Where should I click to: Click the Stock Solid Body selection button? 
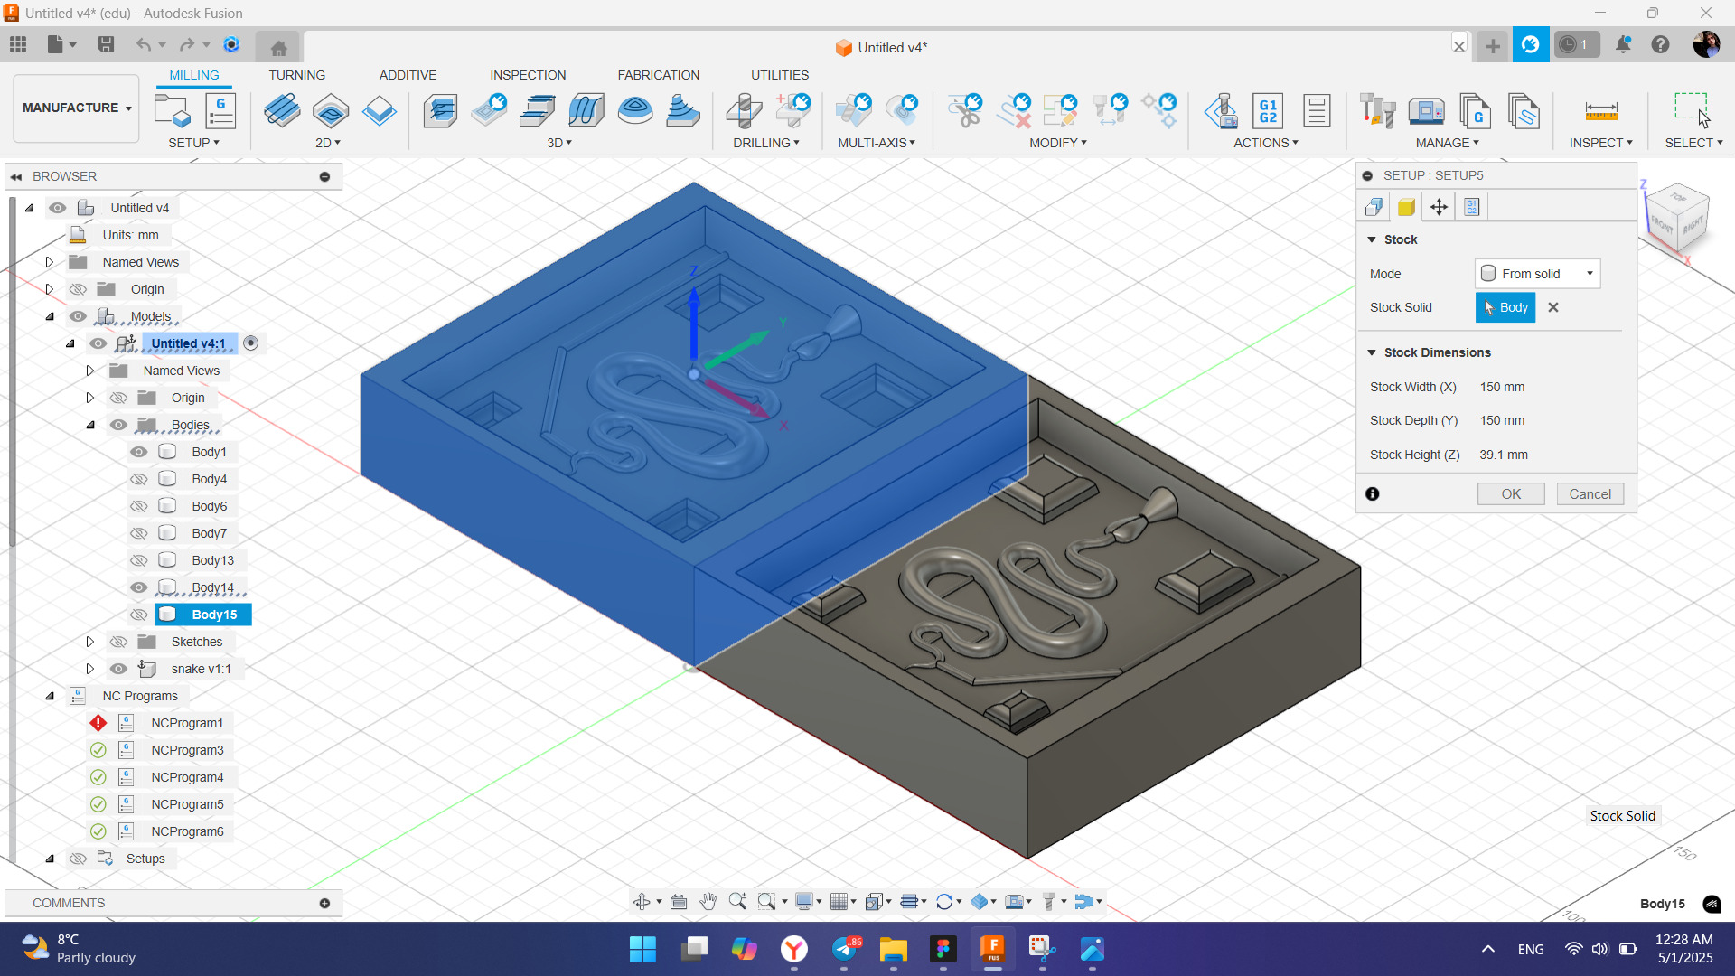(x=1505, y=307)
